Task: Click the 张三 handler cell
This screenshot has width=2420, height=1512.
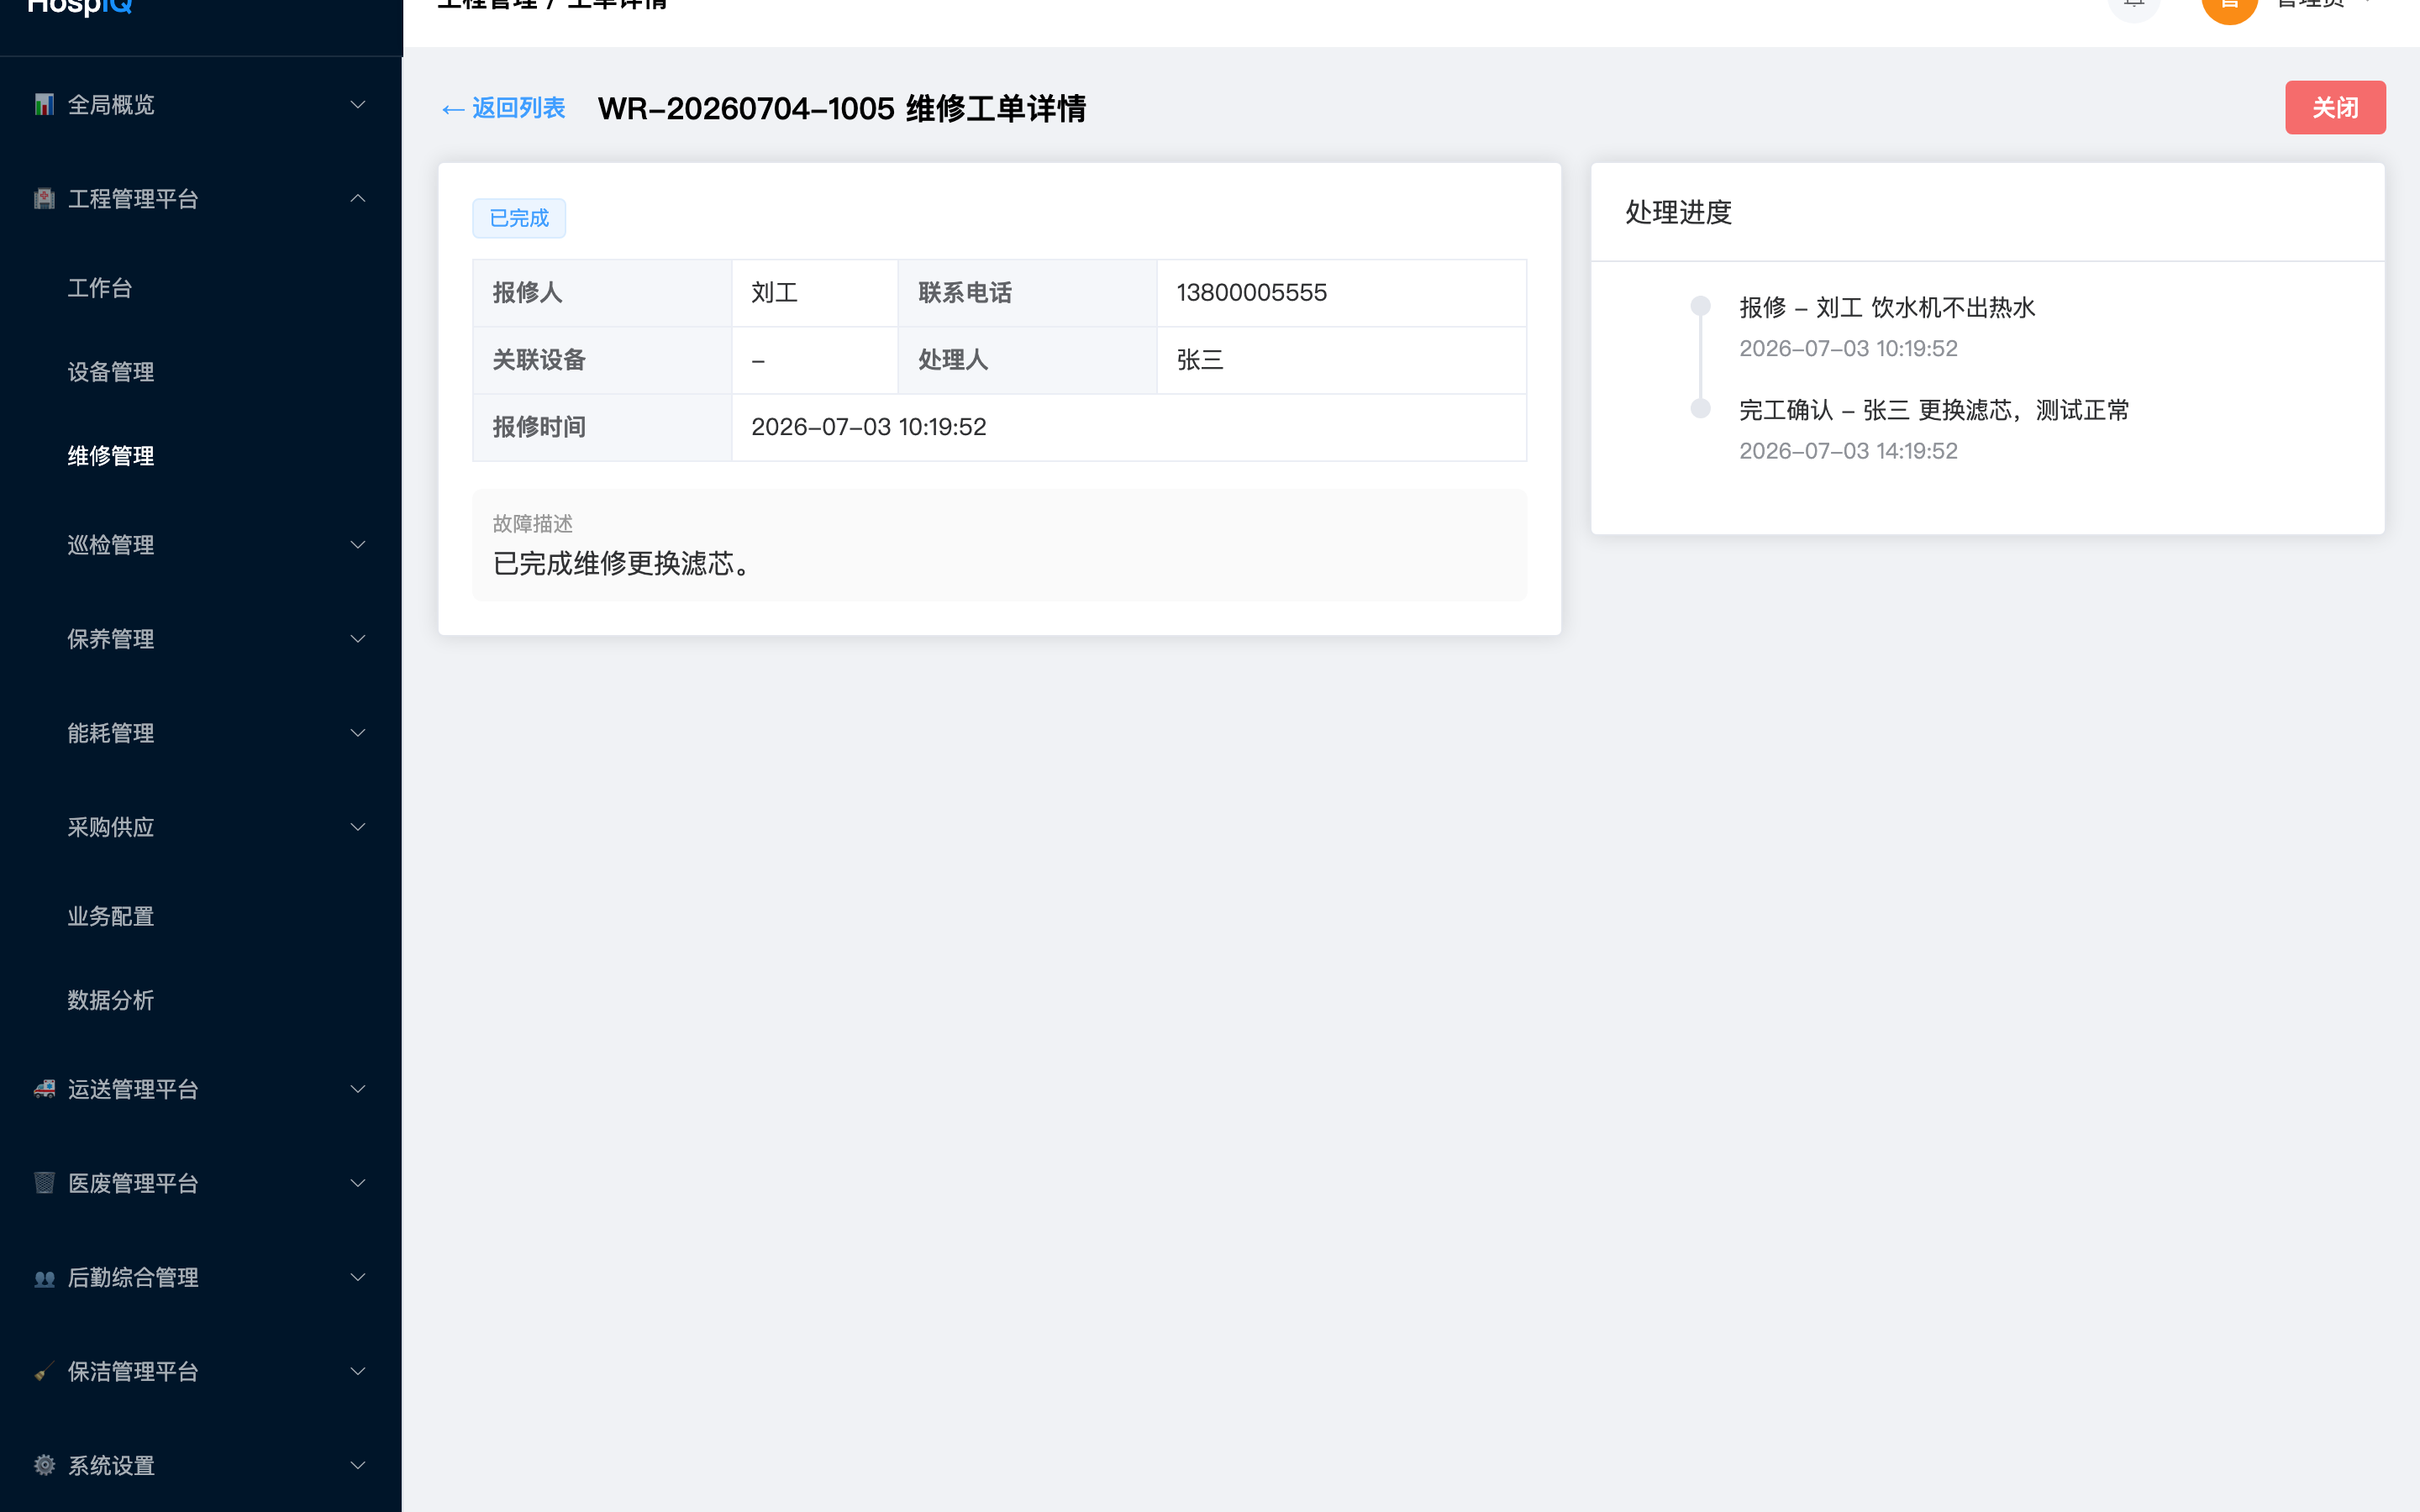Action: pos(1341,360)
